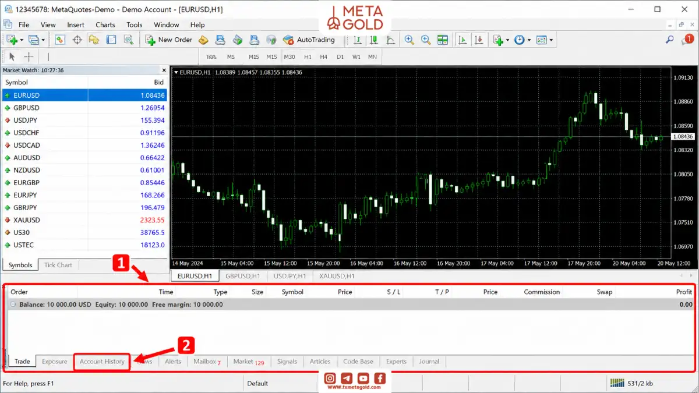Image resolution: width=699 pixels, height=393 pixels.
Task: Click the Zoom In magnifier icon
Action: [x=409, y=40]
